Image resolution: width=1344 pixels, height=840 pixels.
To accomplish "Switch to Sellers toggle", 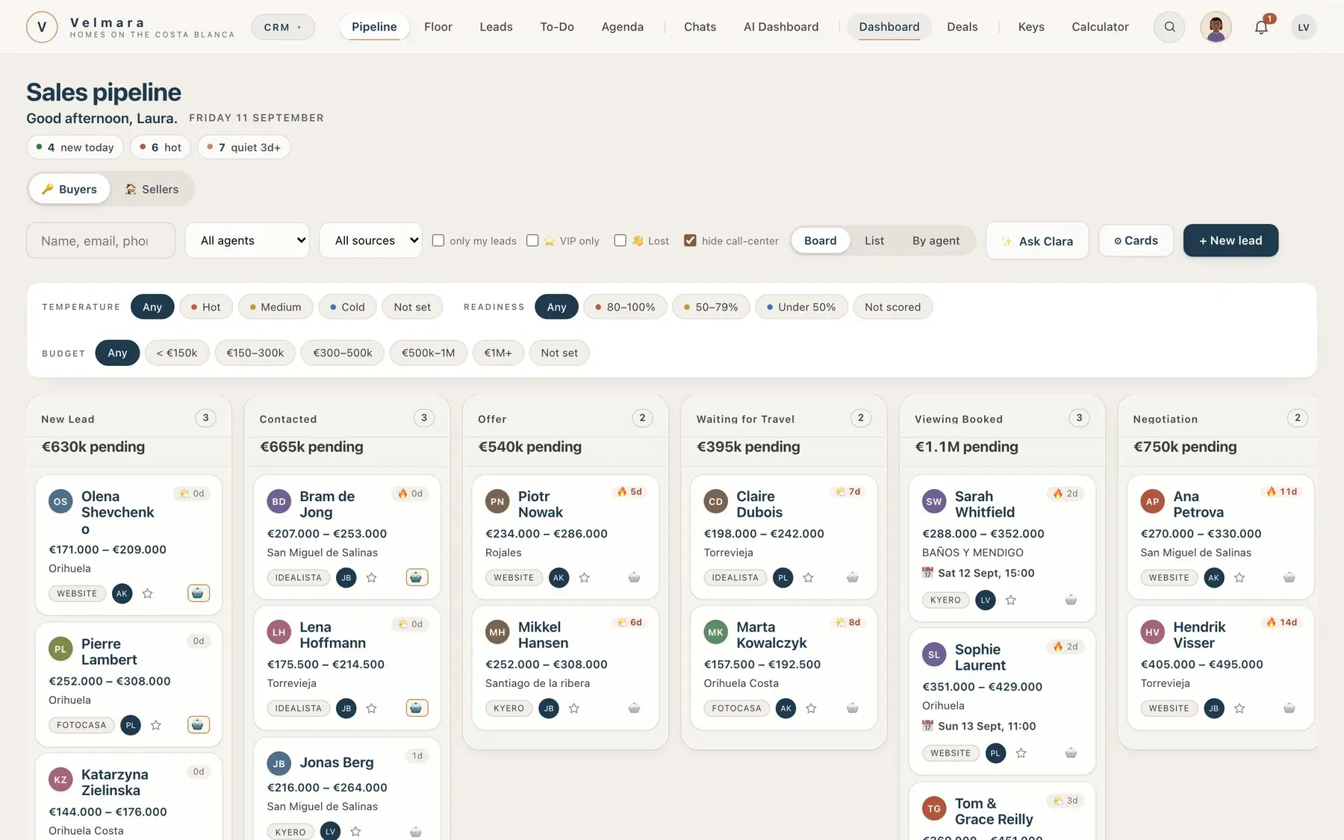I will click(x=152, y=189).
